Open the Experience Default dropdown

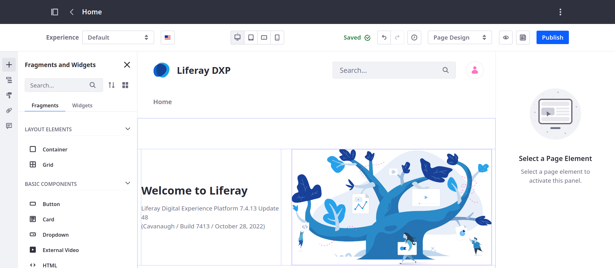(x=118, y=37)
